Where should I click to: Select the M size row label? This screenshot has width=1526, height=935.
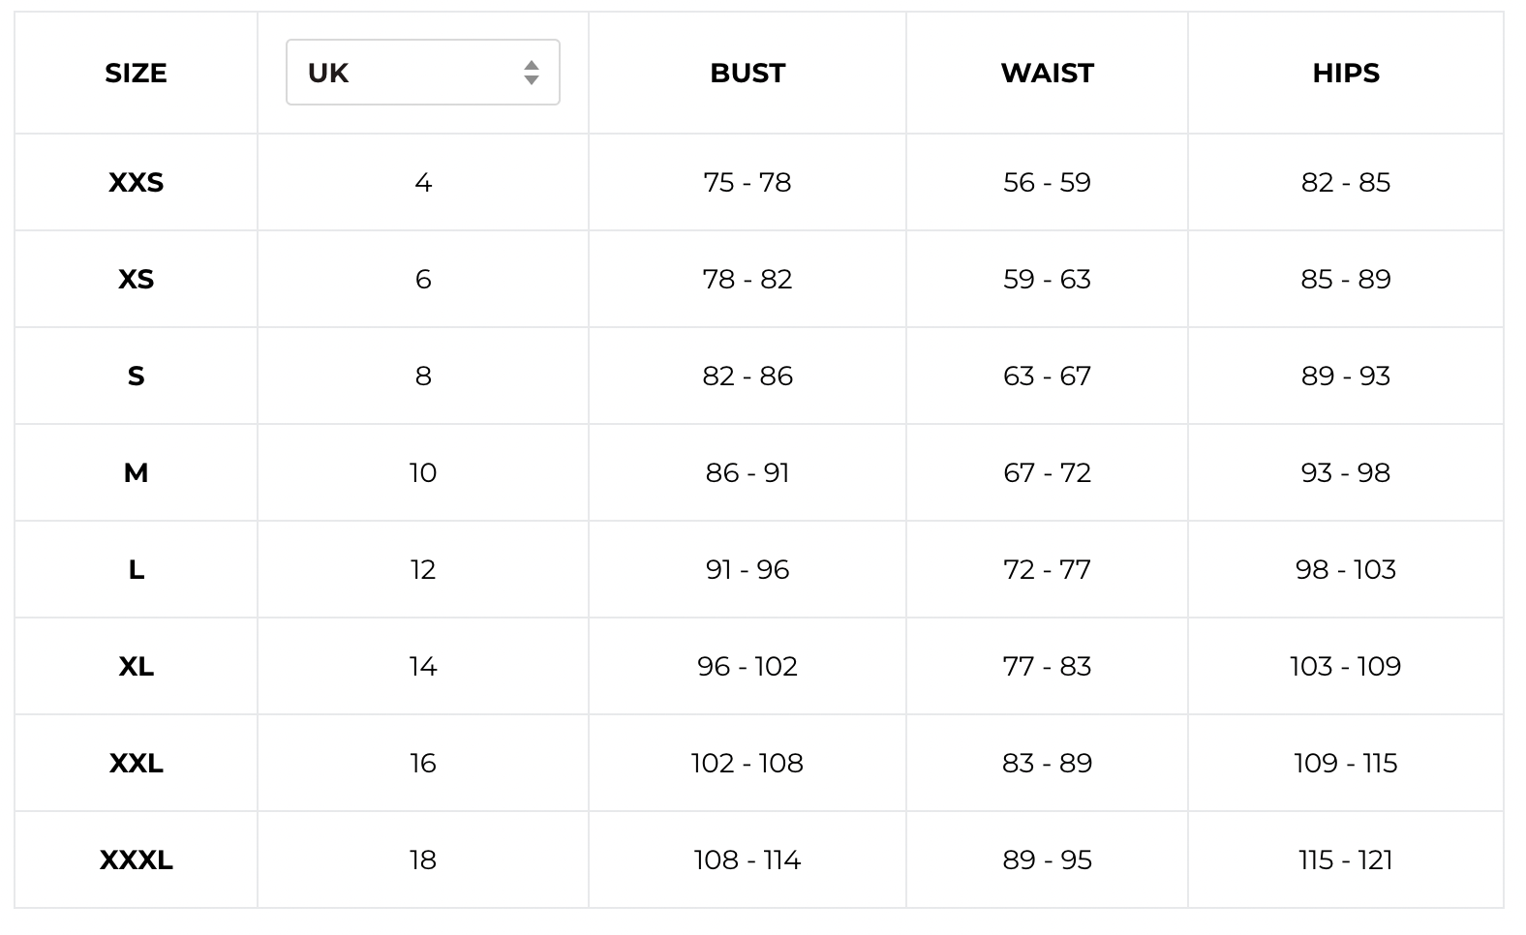pos(136,473)
